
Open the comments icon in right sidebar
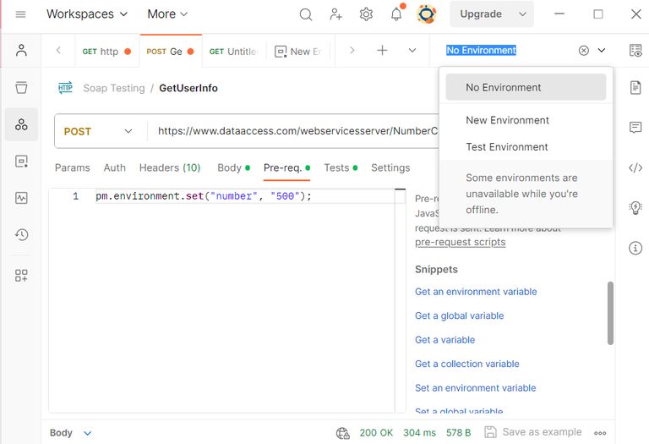[x=635, y=128]
